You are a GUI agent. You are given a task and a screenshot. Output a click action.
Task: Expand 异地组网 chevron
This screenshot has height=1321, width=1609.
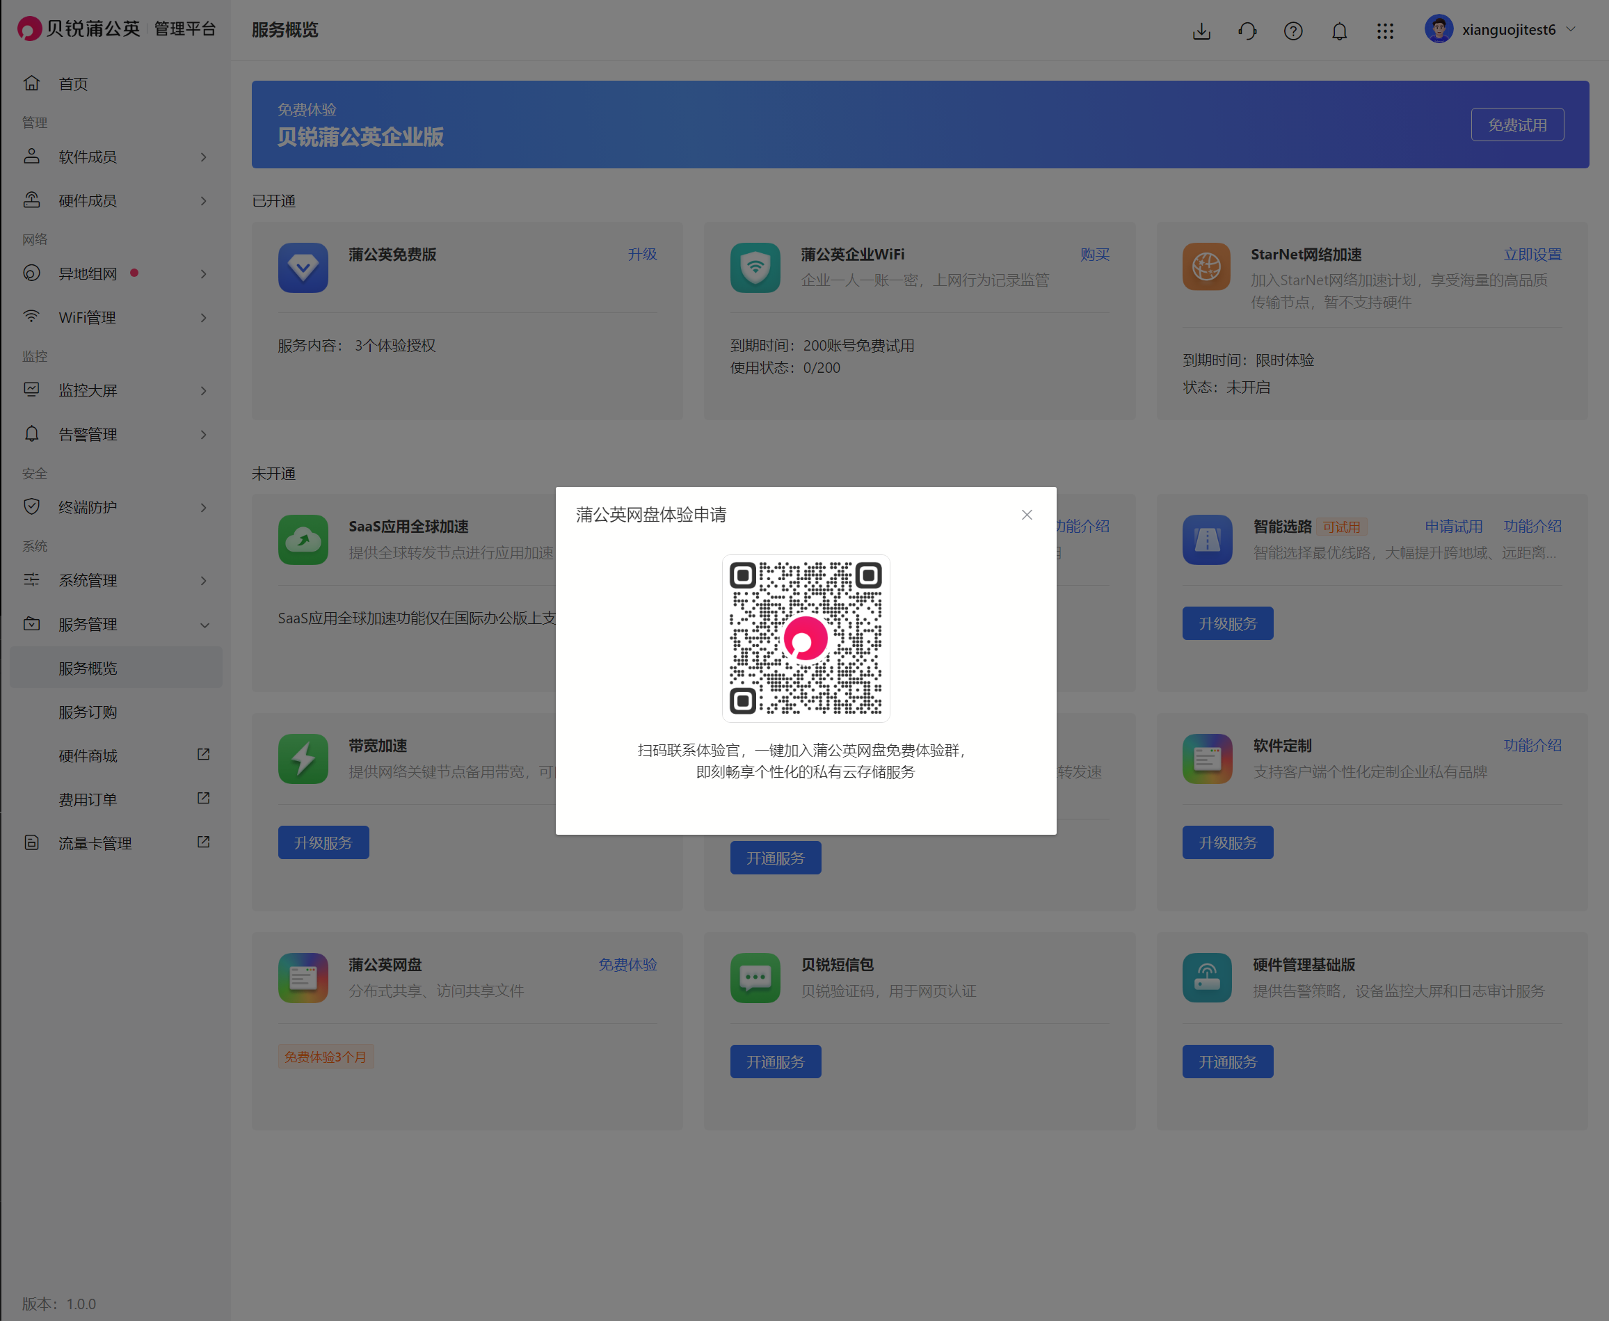coord(204,274)
